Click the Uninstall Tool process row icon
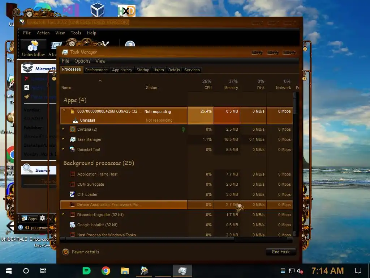Screen dimensions: 370x278 pyautogui.click(x=72, y=149)
